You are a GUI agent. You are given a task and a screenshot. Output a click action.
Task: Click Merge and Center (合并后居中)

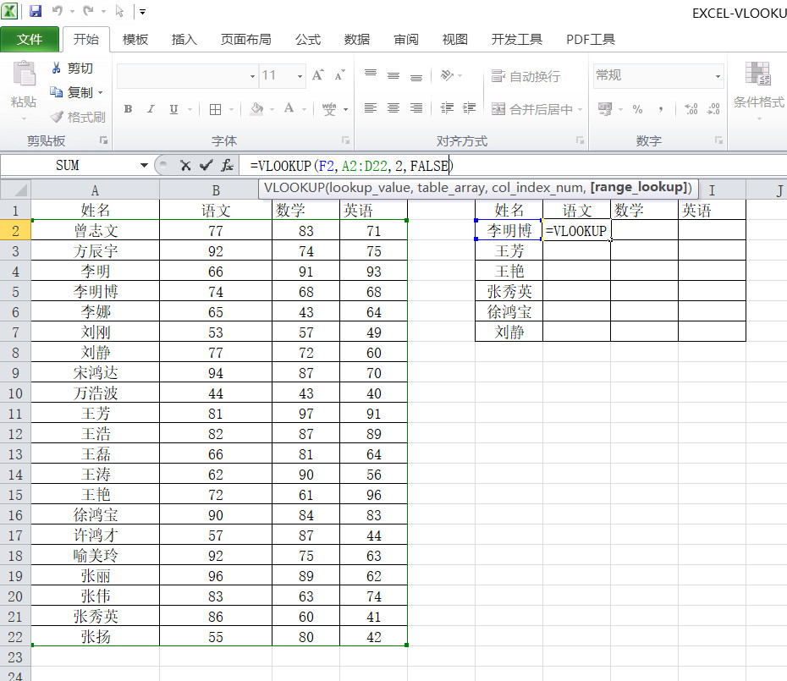click(532, 109)
